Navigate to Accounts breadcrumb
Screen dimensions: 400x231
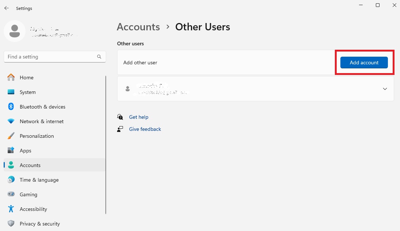pos(138,27)
